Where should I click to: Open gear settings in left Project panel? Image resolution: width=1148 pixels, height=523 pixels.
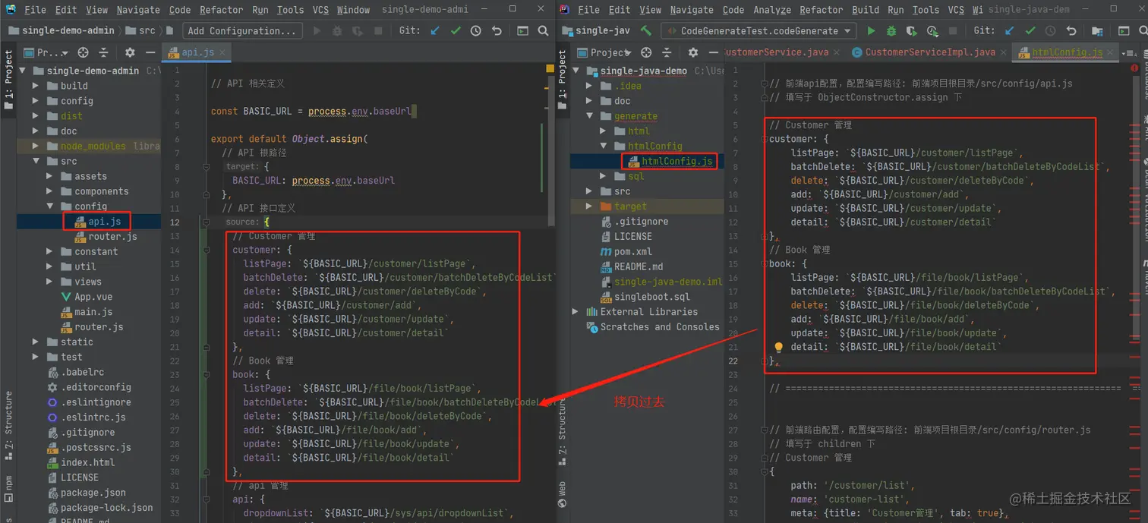click(x=130, y=52)
